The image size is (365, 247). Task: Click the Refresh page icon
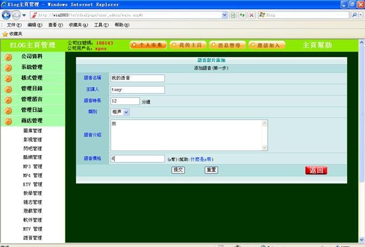click(x=242, y=15)
